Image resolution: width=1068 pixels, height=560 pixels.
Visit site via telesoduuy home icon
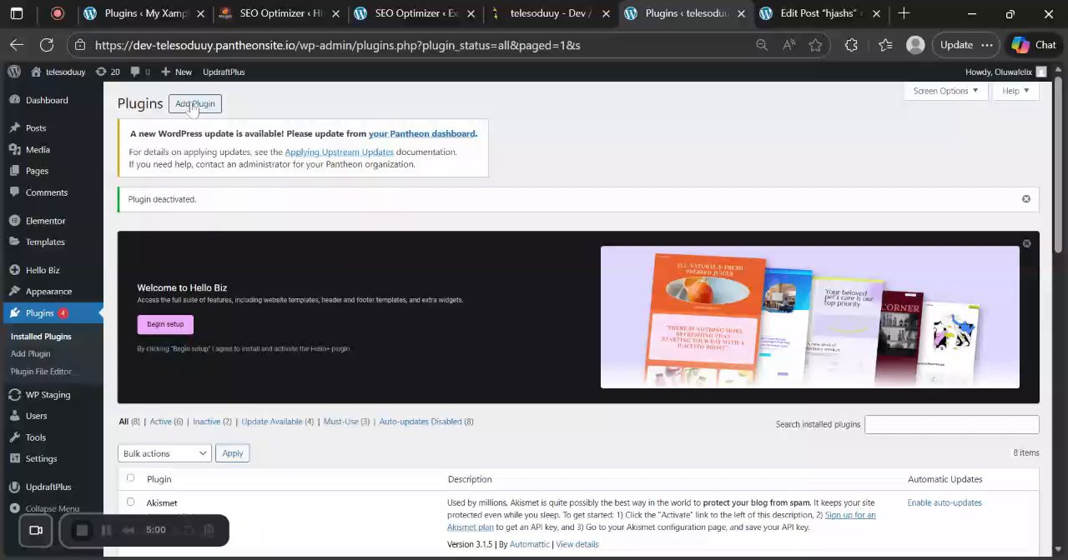tap(36, 72)
